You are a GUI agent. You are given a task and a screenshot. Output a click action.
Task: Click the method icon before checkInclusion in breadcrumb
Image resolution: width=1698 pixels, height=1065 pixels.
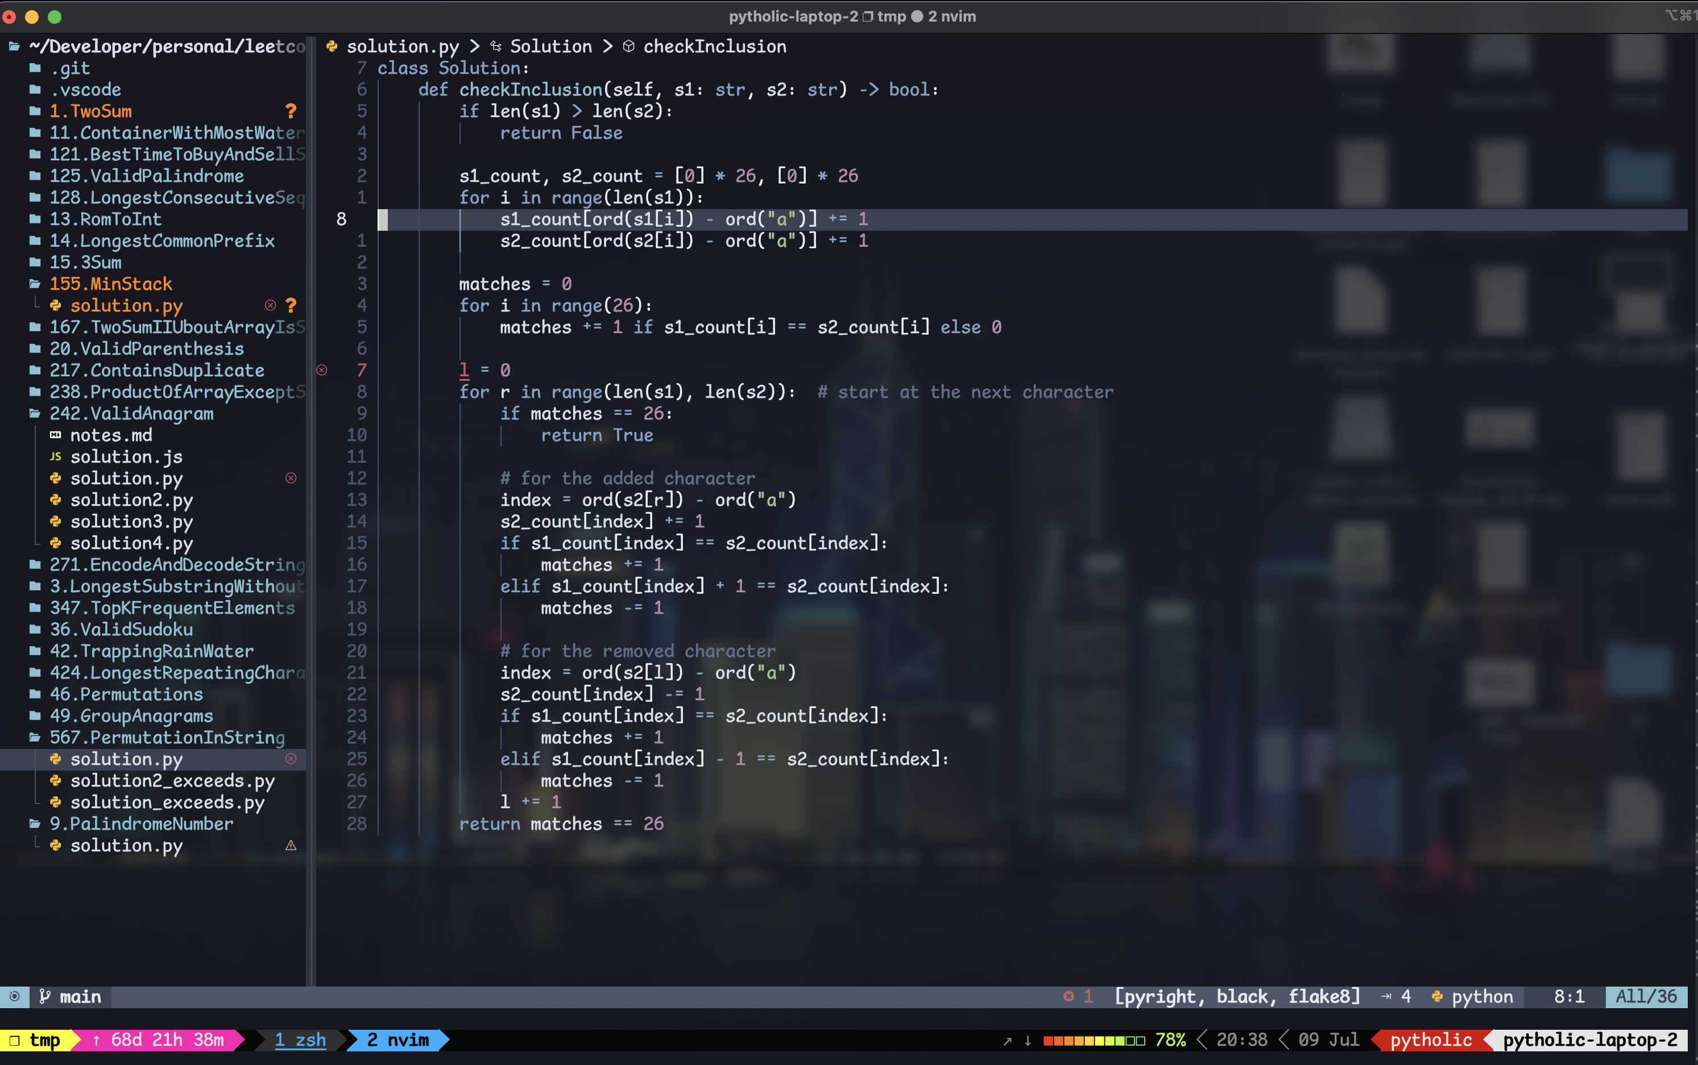coord(628,47)
